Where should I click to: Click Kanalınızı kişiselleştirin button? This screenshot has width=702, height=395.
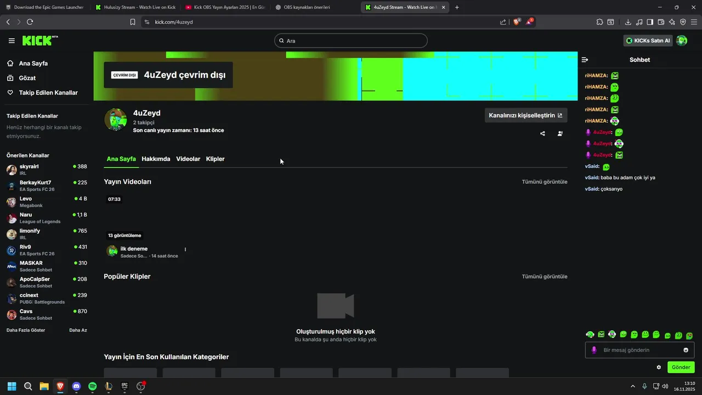click(526, 115)
